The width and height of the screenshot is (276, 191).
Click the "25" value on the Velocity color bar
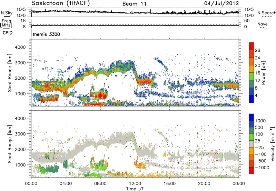pos(258,141)
